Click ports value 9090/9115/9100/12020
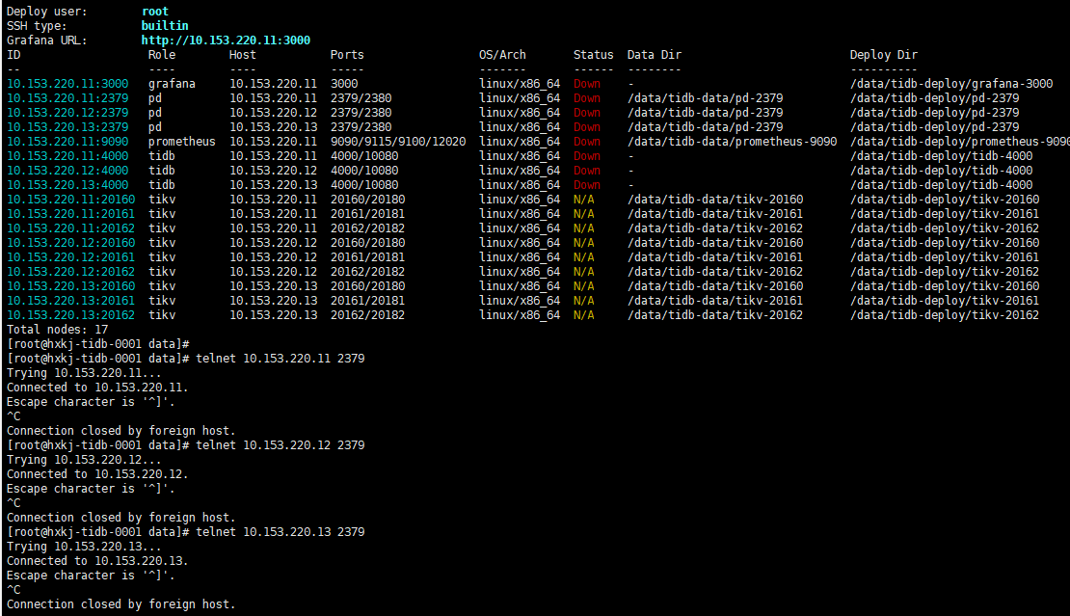Viewport: 1070px width, 616px height. pyautogui.click(x=398, y=142)
